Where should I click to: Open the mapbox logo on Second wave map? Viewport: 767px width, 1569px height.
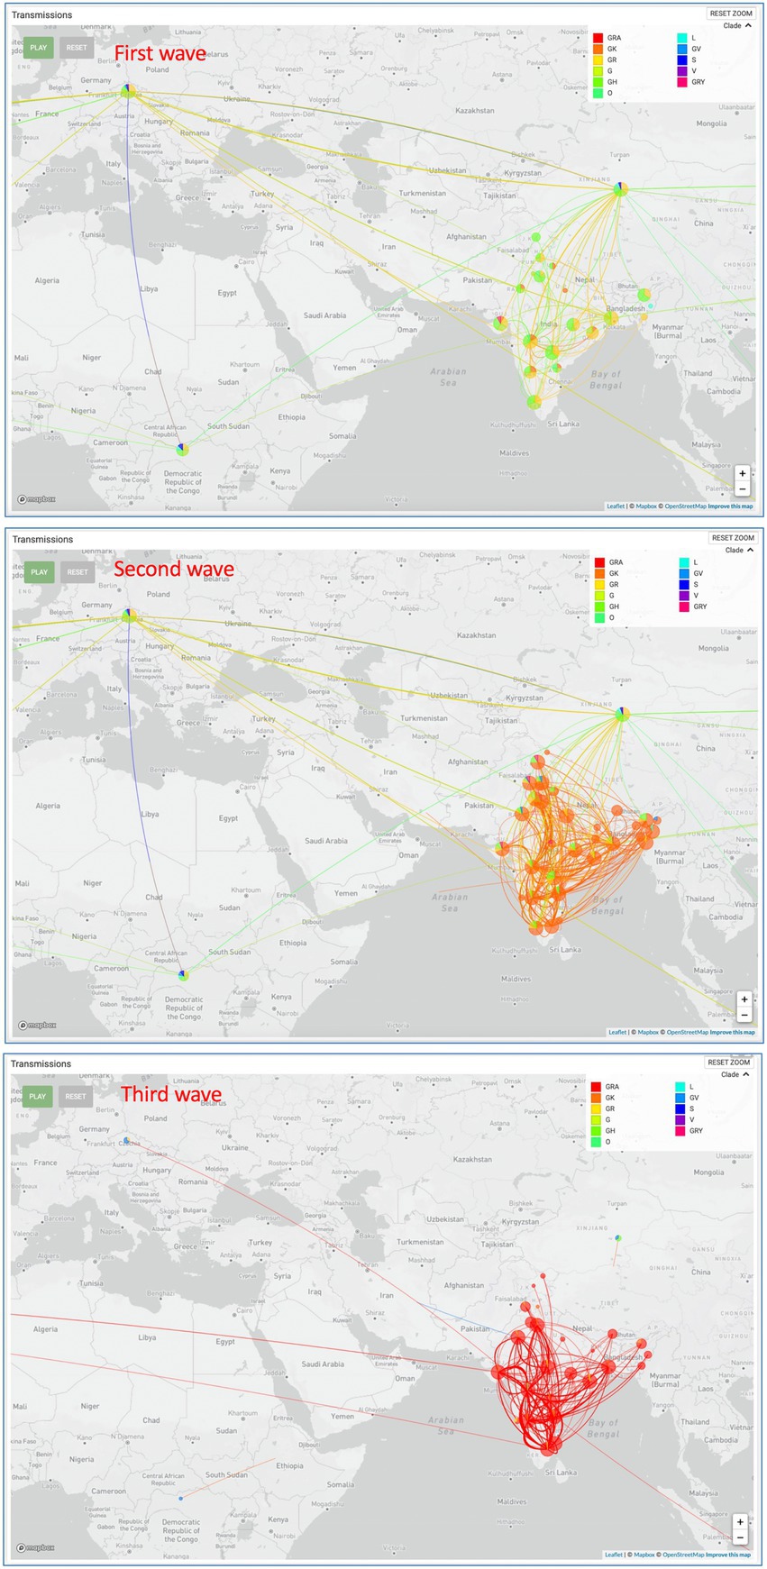tap(37, 1025)
